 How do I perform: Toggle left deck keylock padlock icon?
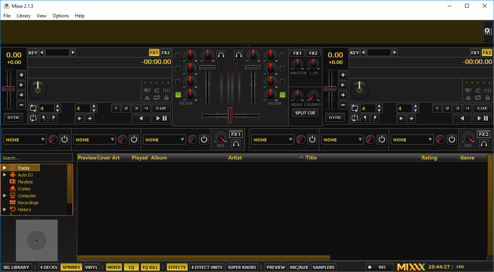pyautogui.click(x=167, y=98)
